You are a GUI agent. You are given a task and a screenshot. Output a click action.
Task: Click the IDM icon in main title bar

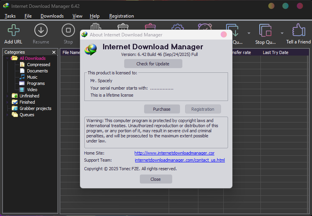(x=6, y=6)
